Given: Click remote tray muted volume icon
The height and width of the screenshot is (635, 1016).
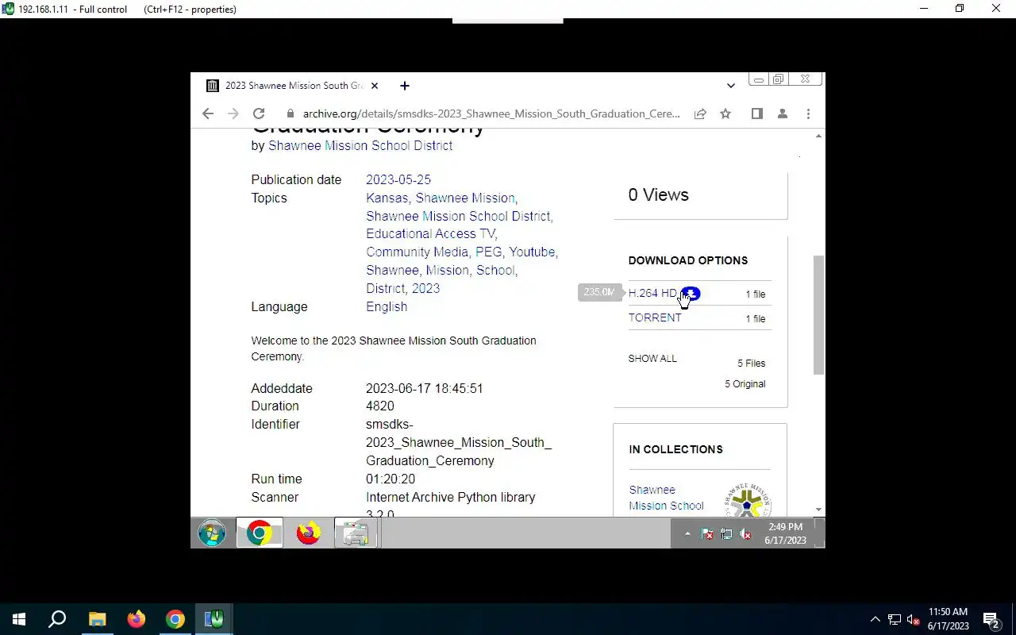Looking at the screenshot, I should click(746, 534).
